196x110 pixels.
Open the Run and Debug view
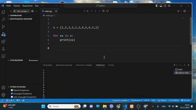coord(3,34)
